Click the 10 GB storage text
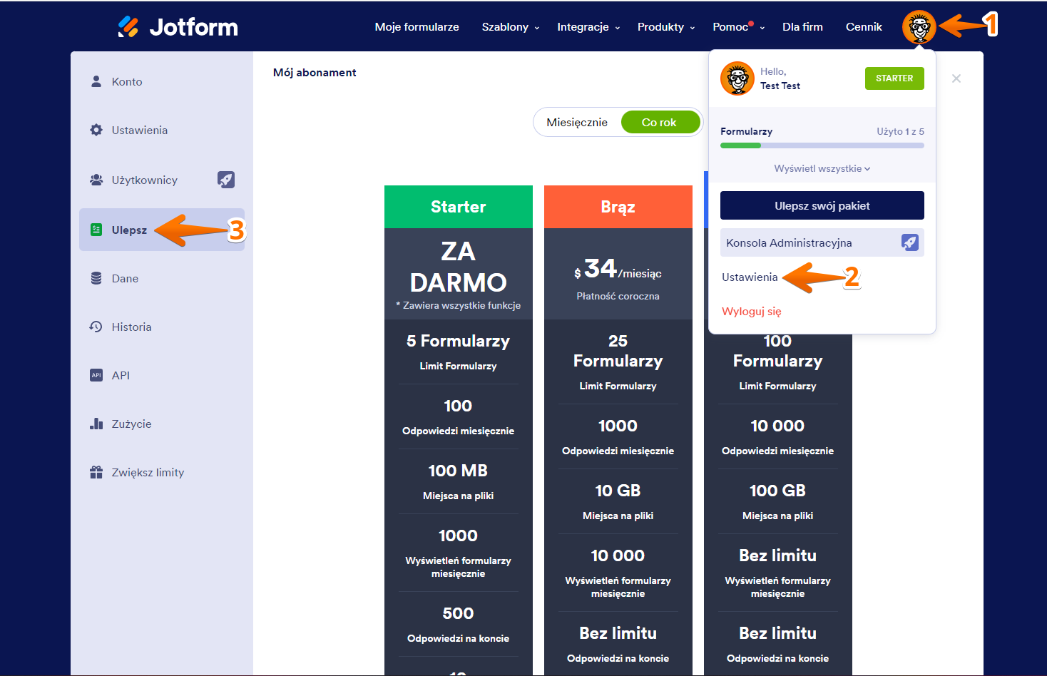This screenshot has width=1047, height=676. 618,491
